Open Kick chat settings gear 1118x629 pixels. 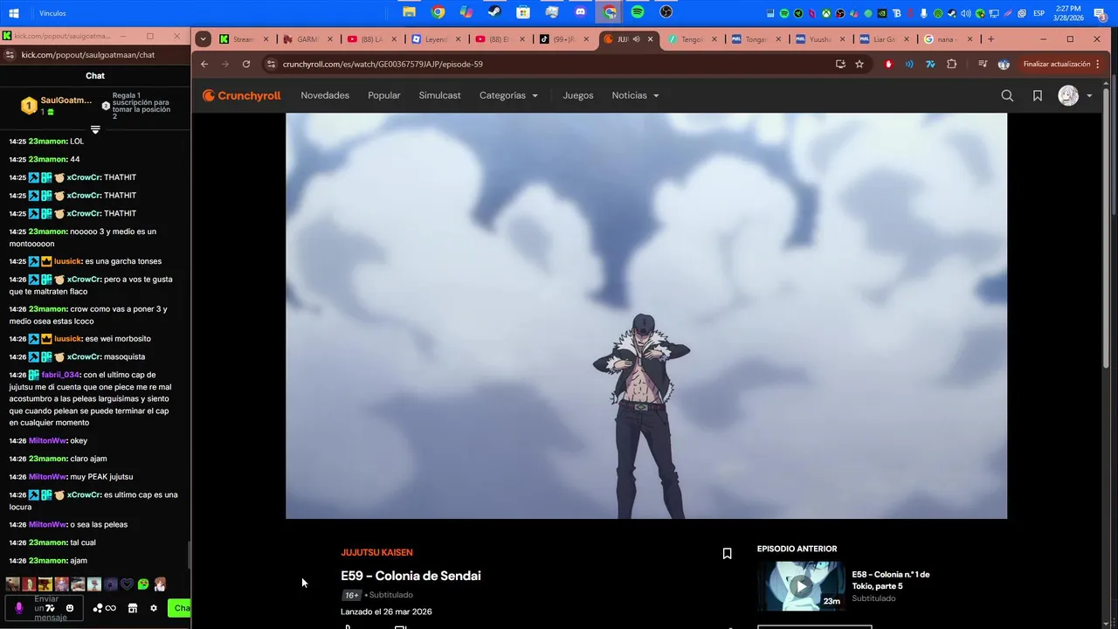point(154,608)
